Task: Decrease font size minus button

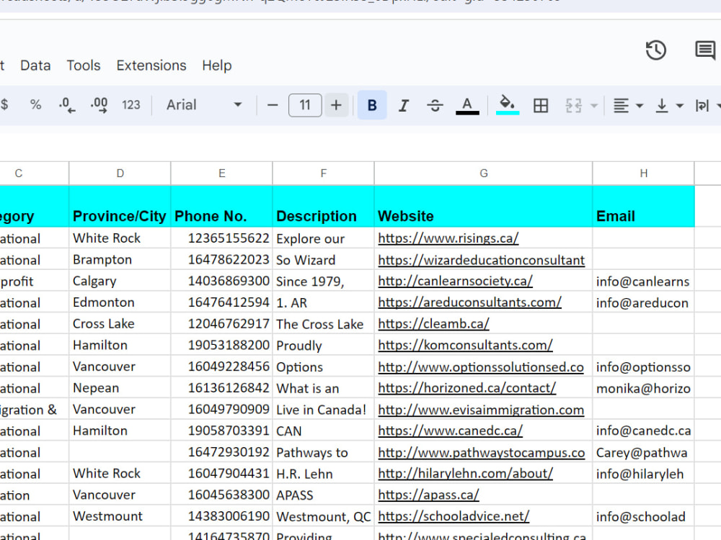Action: coord(273,105)
